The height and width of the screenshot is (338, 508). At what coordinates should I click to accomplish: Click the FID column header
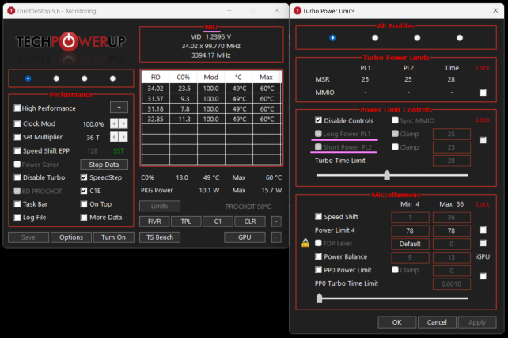tap(156, 77)
